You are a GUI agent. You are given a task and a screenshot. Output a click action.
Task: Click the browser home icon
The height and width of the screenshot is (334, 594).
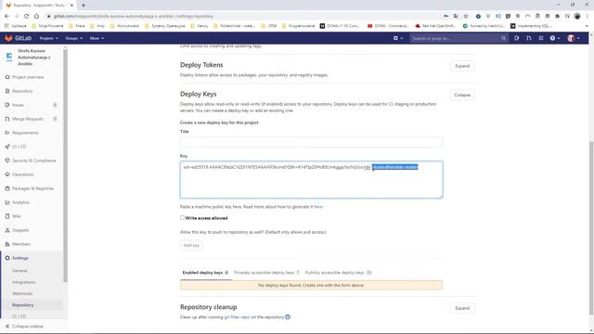(x=36, y=17)
